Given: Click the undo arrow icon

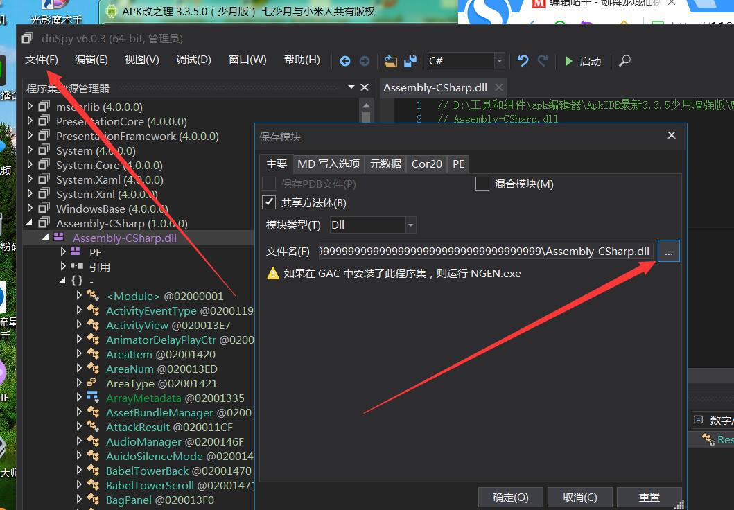Looking at the screenshot, I should [x=523, y=61].
